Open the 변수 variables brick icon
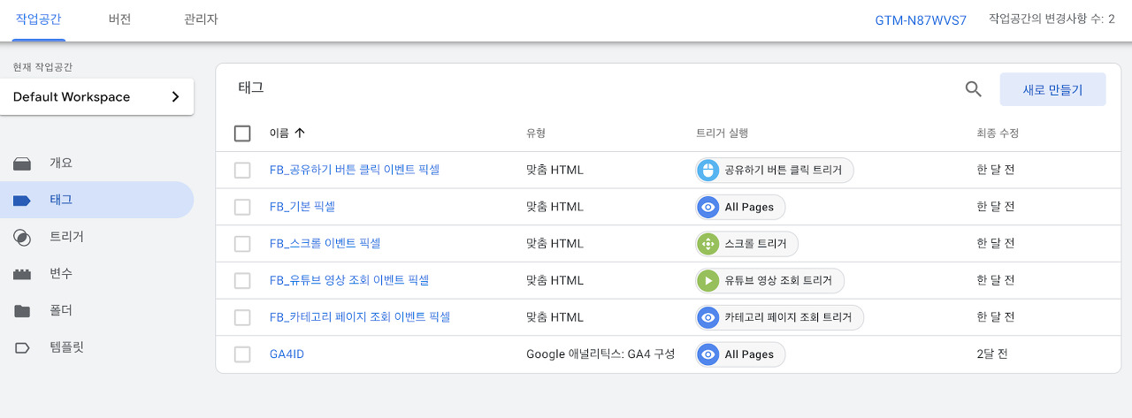The image size is (1132, 418). [22, 274]
